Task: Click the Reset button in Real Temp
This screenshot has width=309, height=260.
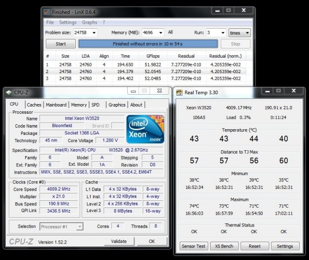Action: 254,246
